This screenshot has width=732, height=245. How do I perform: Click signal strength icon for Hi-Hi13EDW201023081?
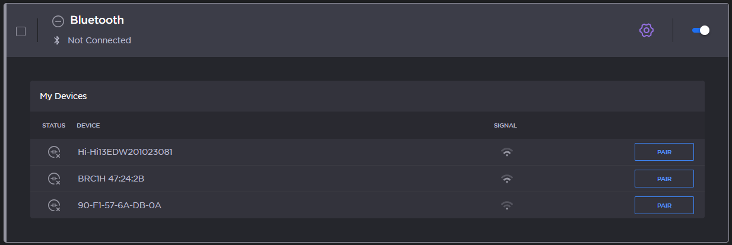click(x=506, y=152)
